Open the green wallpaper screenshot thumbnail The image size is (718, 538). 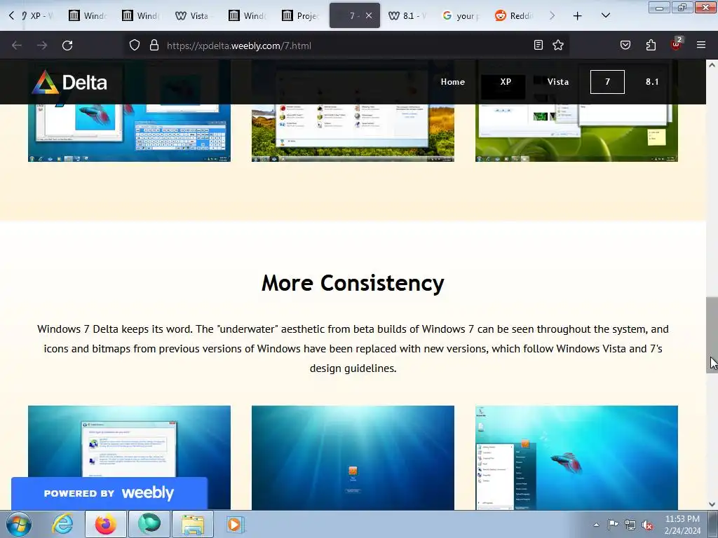576,132
